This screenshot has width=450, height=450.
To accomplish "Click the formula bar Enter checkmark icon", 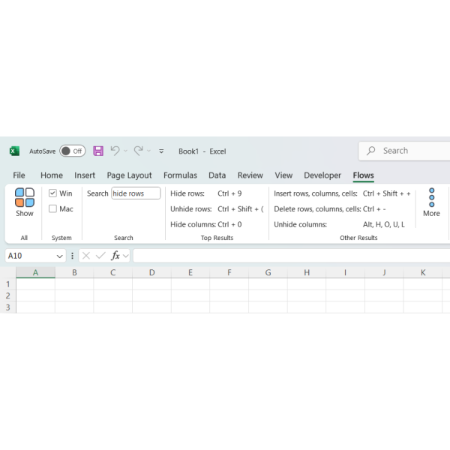I will [100, 256].
